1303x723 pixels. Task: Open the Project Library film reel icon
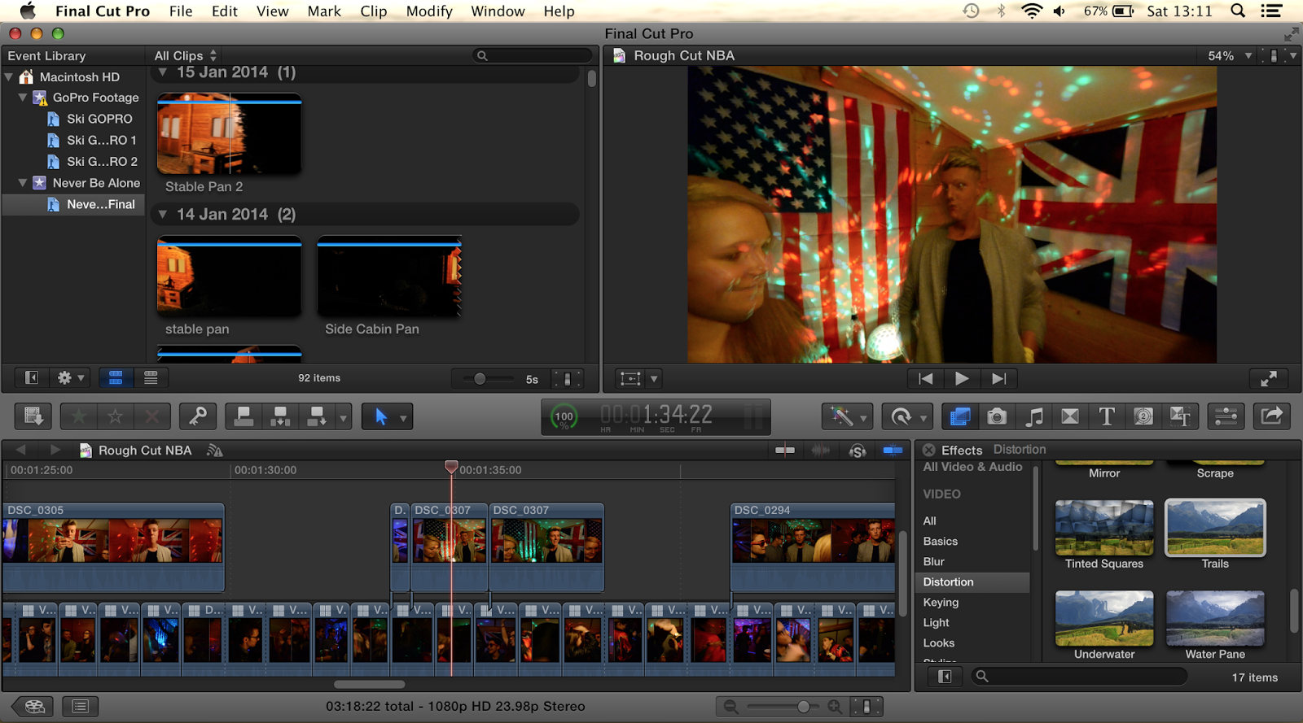click(x=33, y=706)
